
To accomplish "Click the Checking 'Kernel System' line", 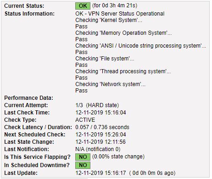I will [109, 20].
